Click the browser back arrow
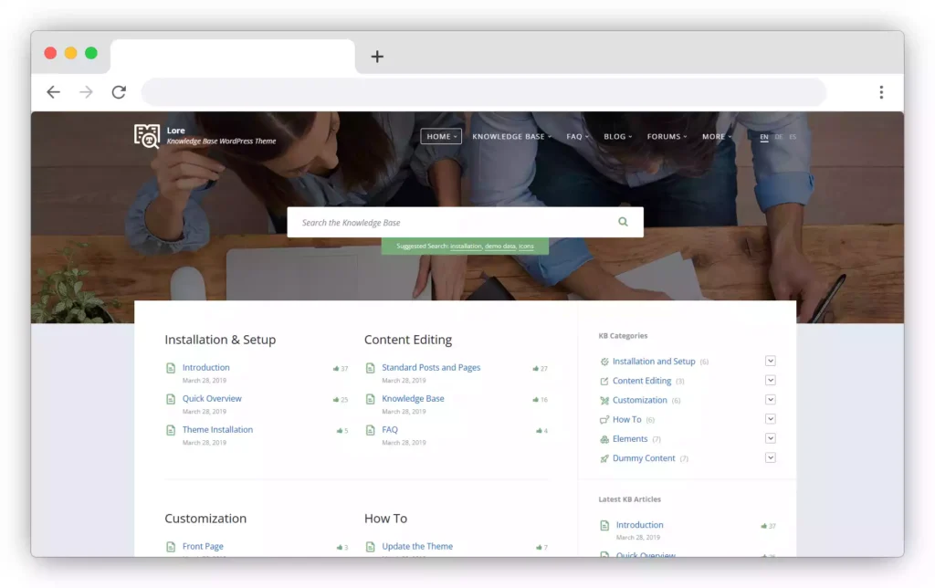This screenshot has width=935, height=588. 54,92
